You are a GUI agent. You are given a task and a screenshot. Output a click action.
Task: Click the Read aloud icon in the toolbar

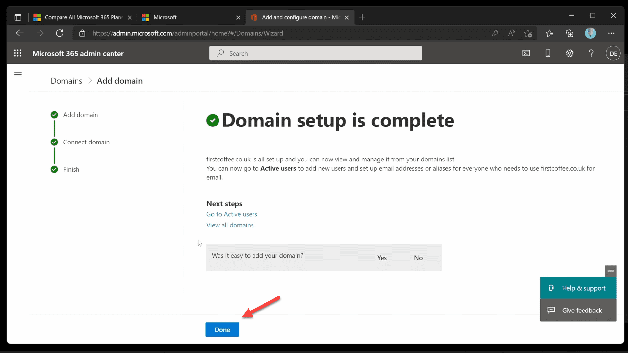512,33
